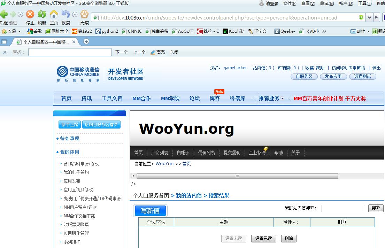
Task: Open the 网址大全 bookmark
Action: 57,31
